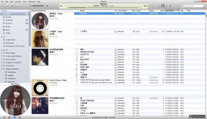Switch to grid view
207x119 pixels.
coord(167,6)
